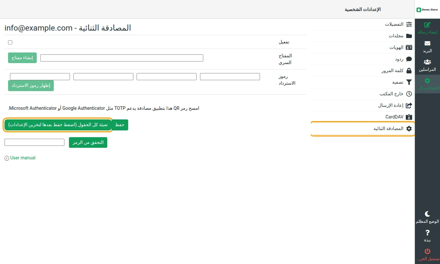Open Filters (تصفية) funnel icon

(x=409, y=82)
